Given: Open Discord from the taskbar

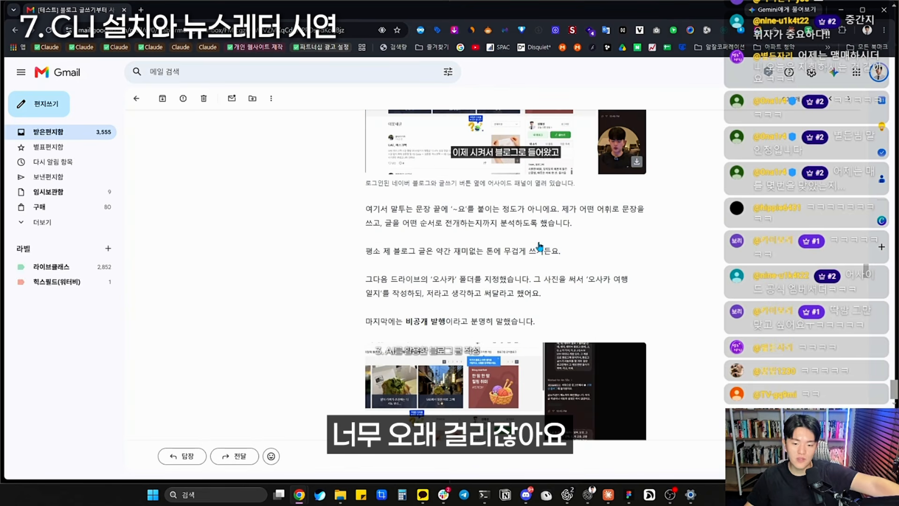Looking at the screenshot, I should click(x=526, y=495).
